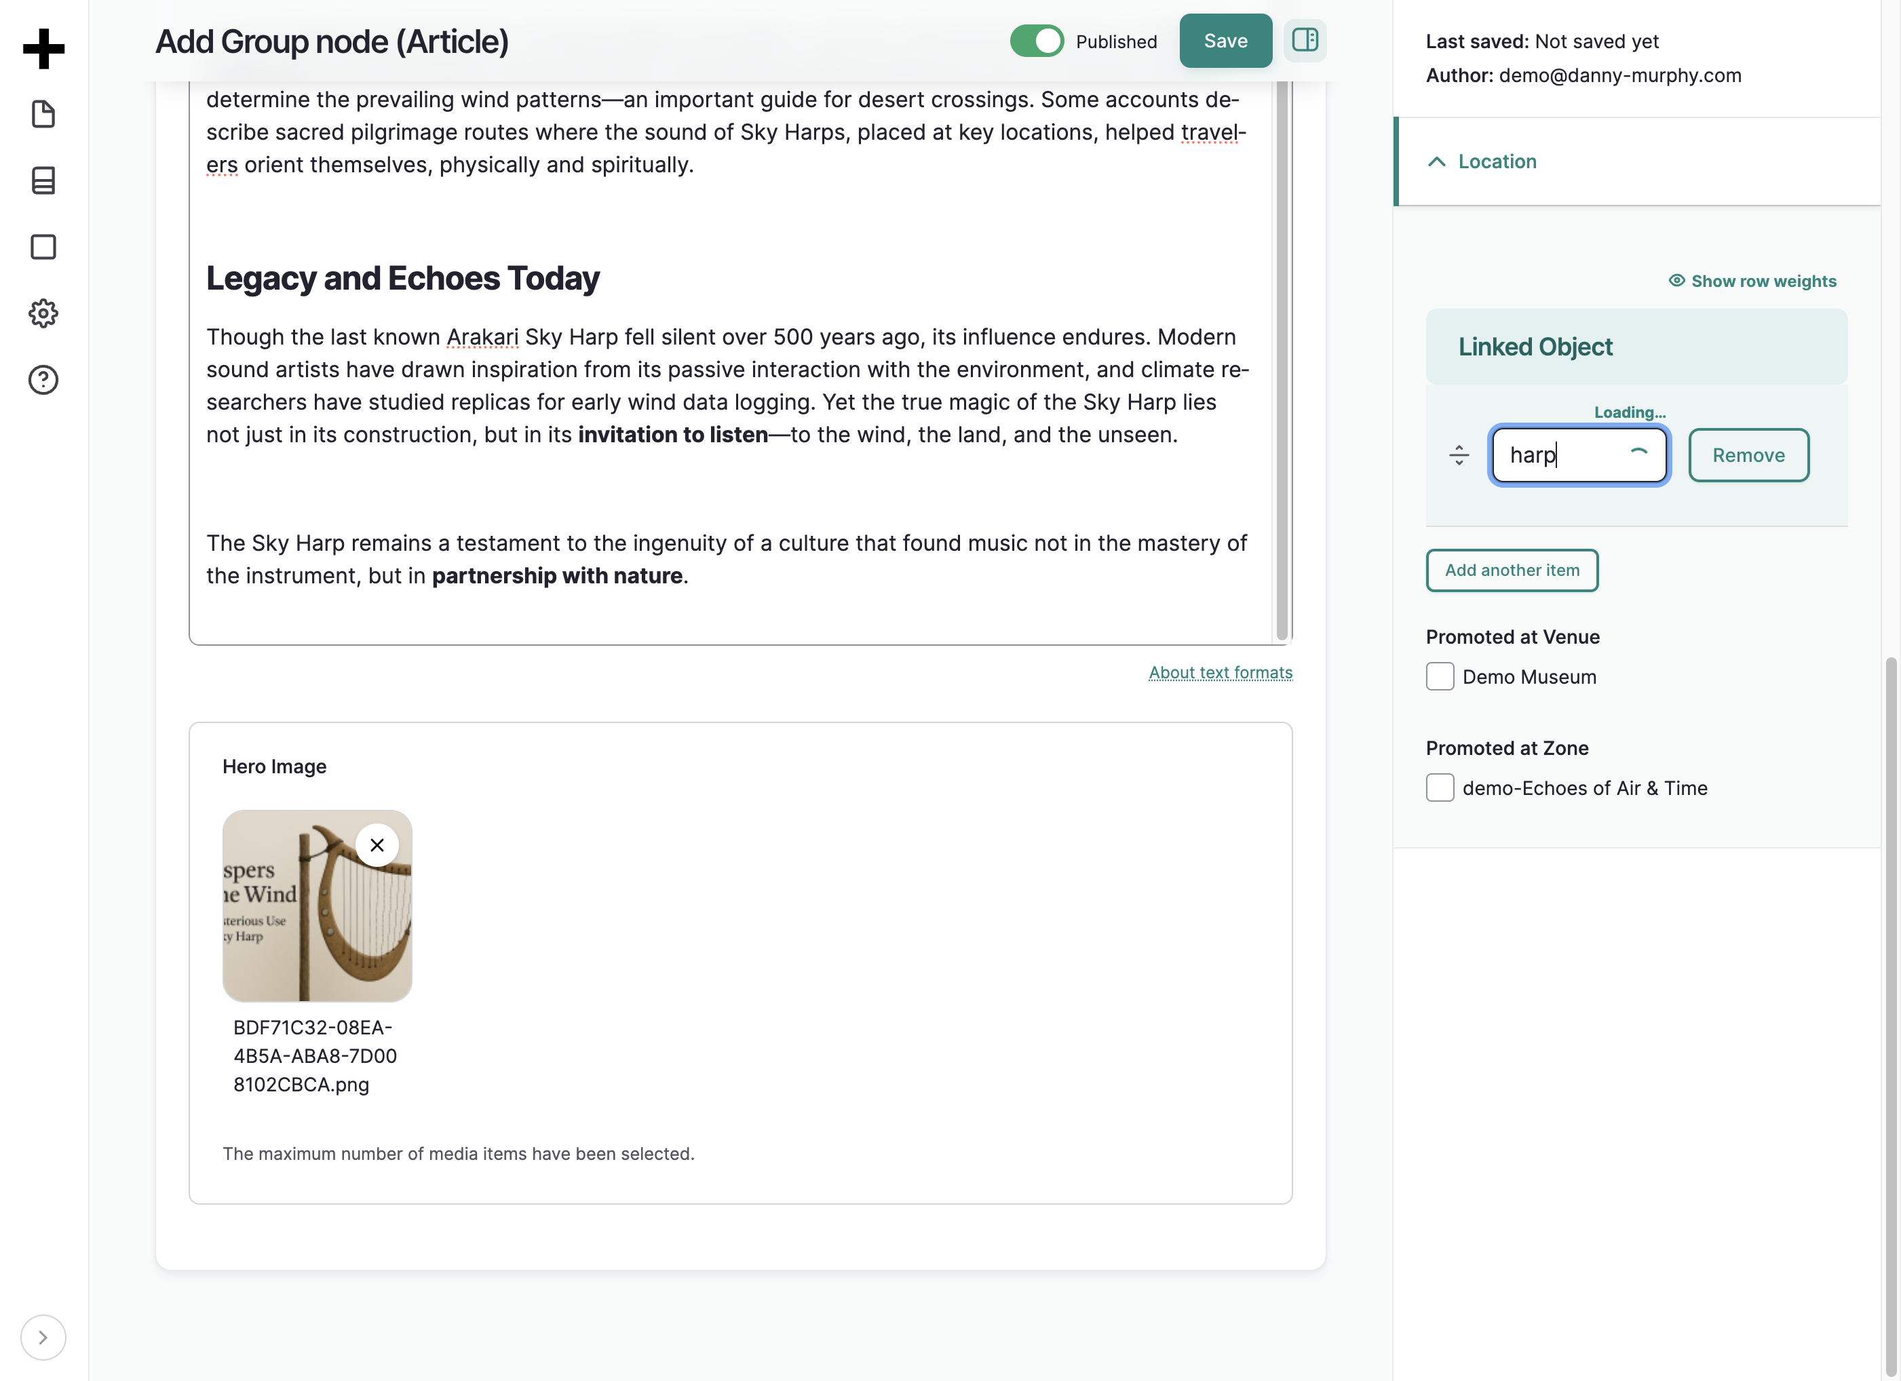The image size is (1901, 1381).
Task: Remove hero image with X icon
Action: pos(377,844)
